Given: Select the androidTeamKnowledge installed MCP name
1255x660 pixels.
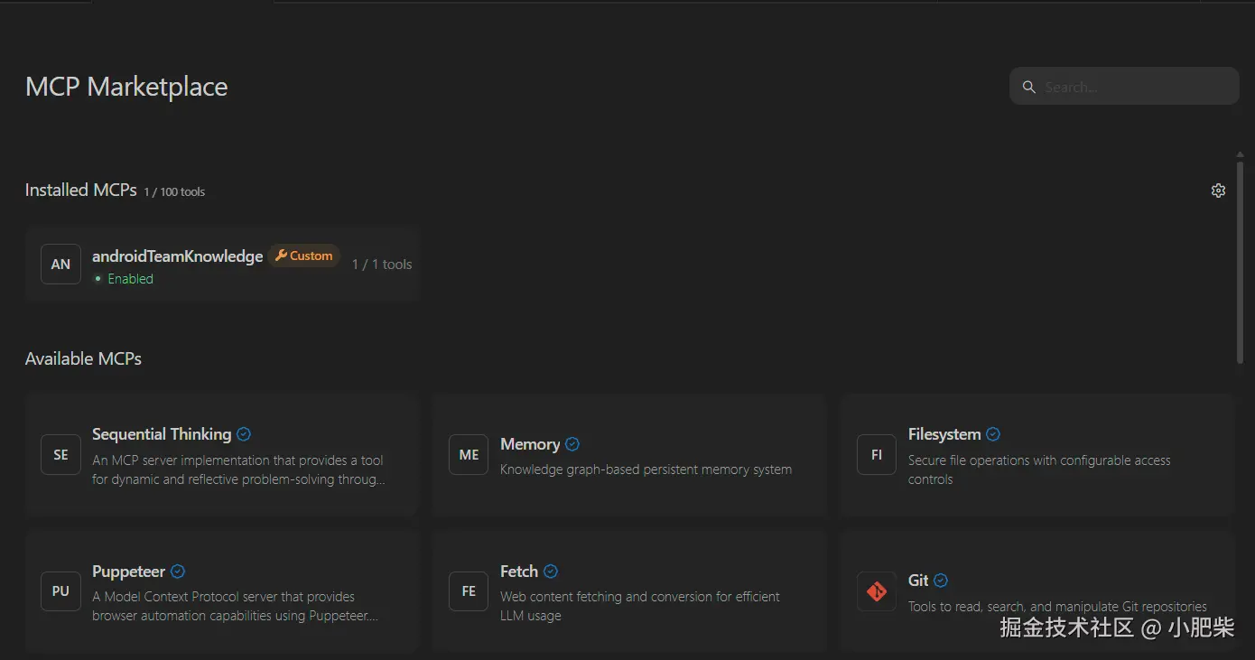Looking at the screenshot, I should (x=178, y=256).
